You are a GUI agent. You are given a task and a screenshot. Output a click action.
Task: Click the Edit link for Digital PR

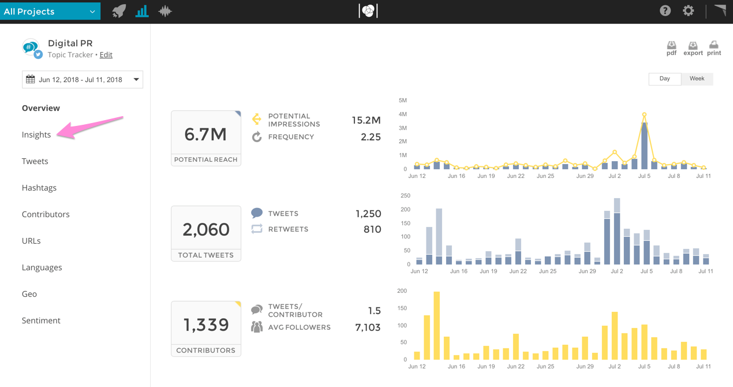click(x=106, y=55)
